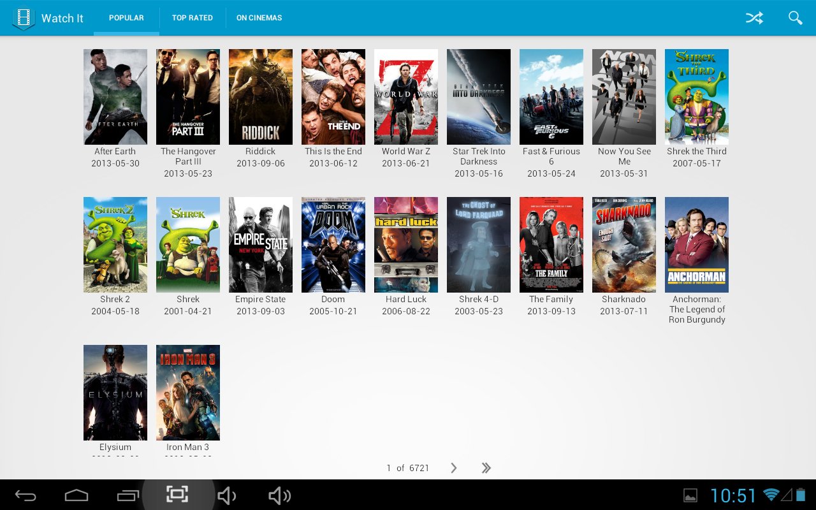
Task: Tap the shuffle icon in top bar
Action: click(x=754, y=18)
